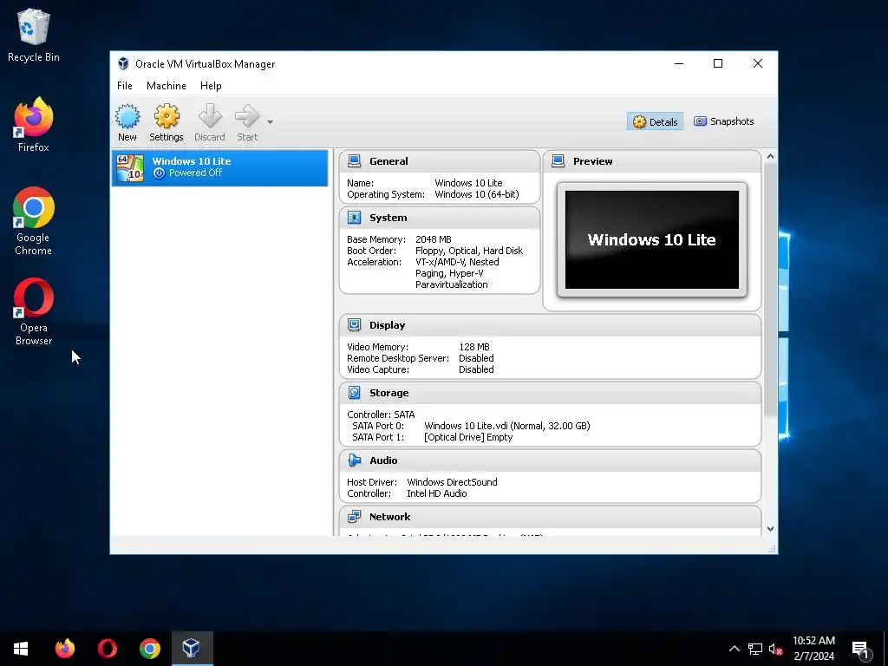Click the Storage section disk icon

[x=355, y=393]
